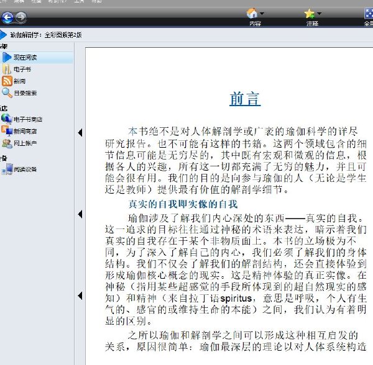
Task: Click the word spiritus in the text
Action: pos(236,298)
